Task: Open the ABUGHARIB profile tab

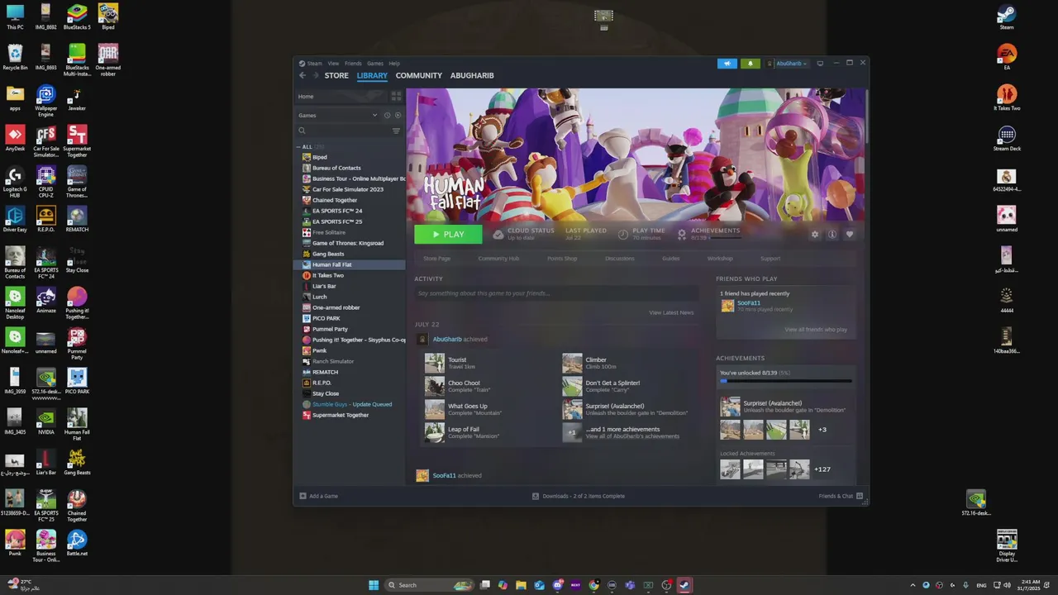Action: coord(472,75)
